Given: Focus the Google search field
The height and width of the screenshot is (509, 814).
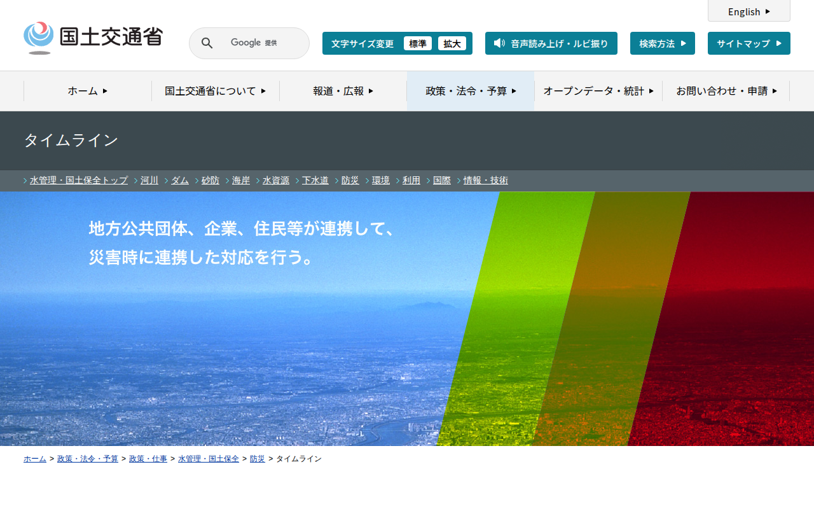Looking at the screenshot, I should (249, 43).
